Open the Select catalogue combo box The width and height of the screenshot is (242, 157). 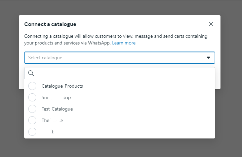(119, 58)
